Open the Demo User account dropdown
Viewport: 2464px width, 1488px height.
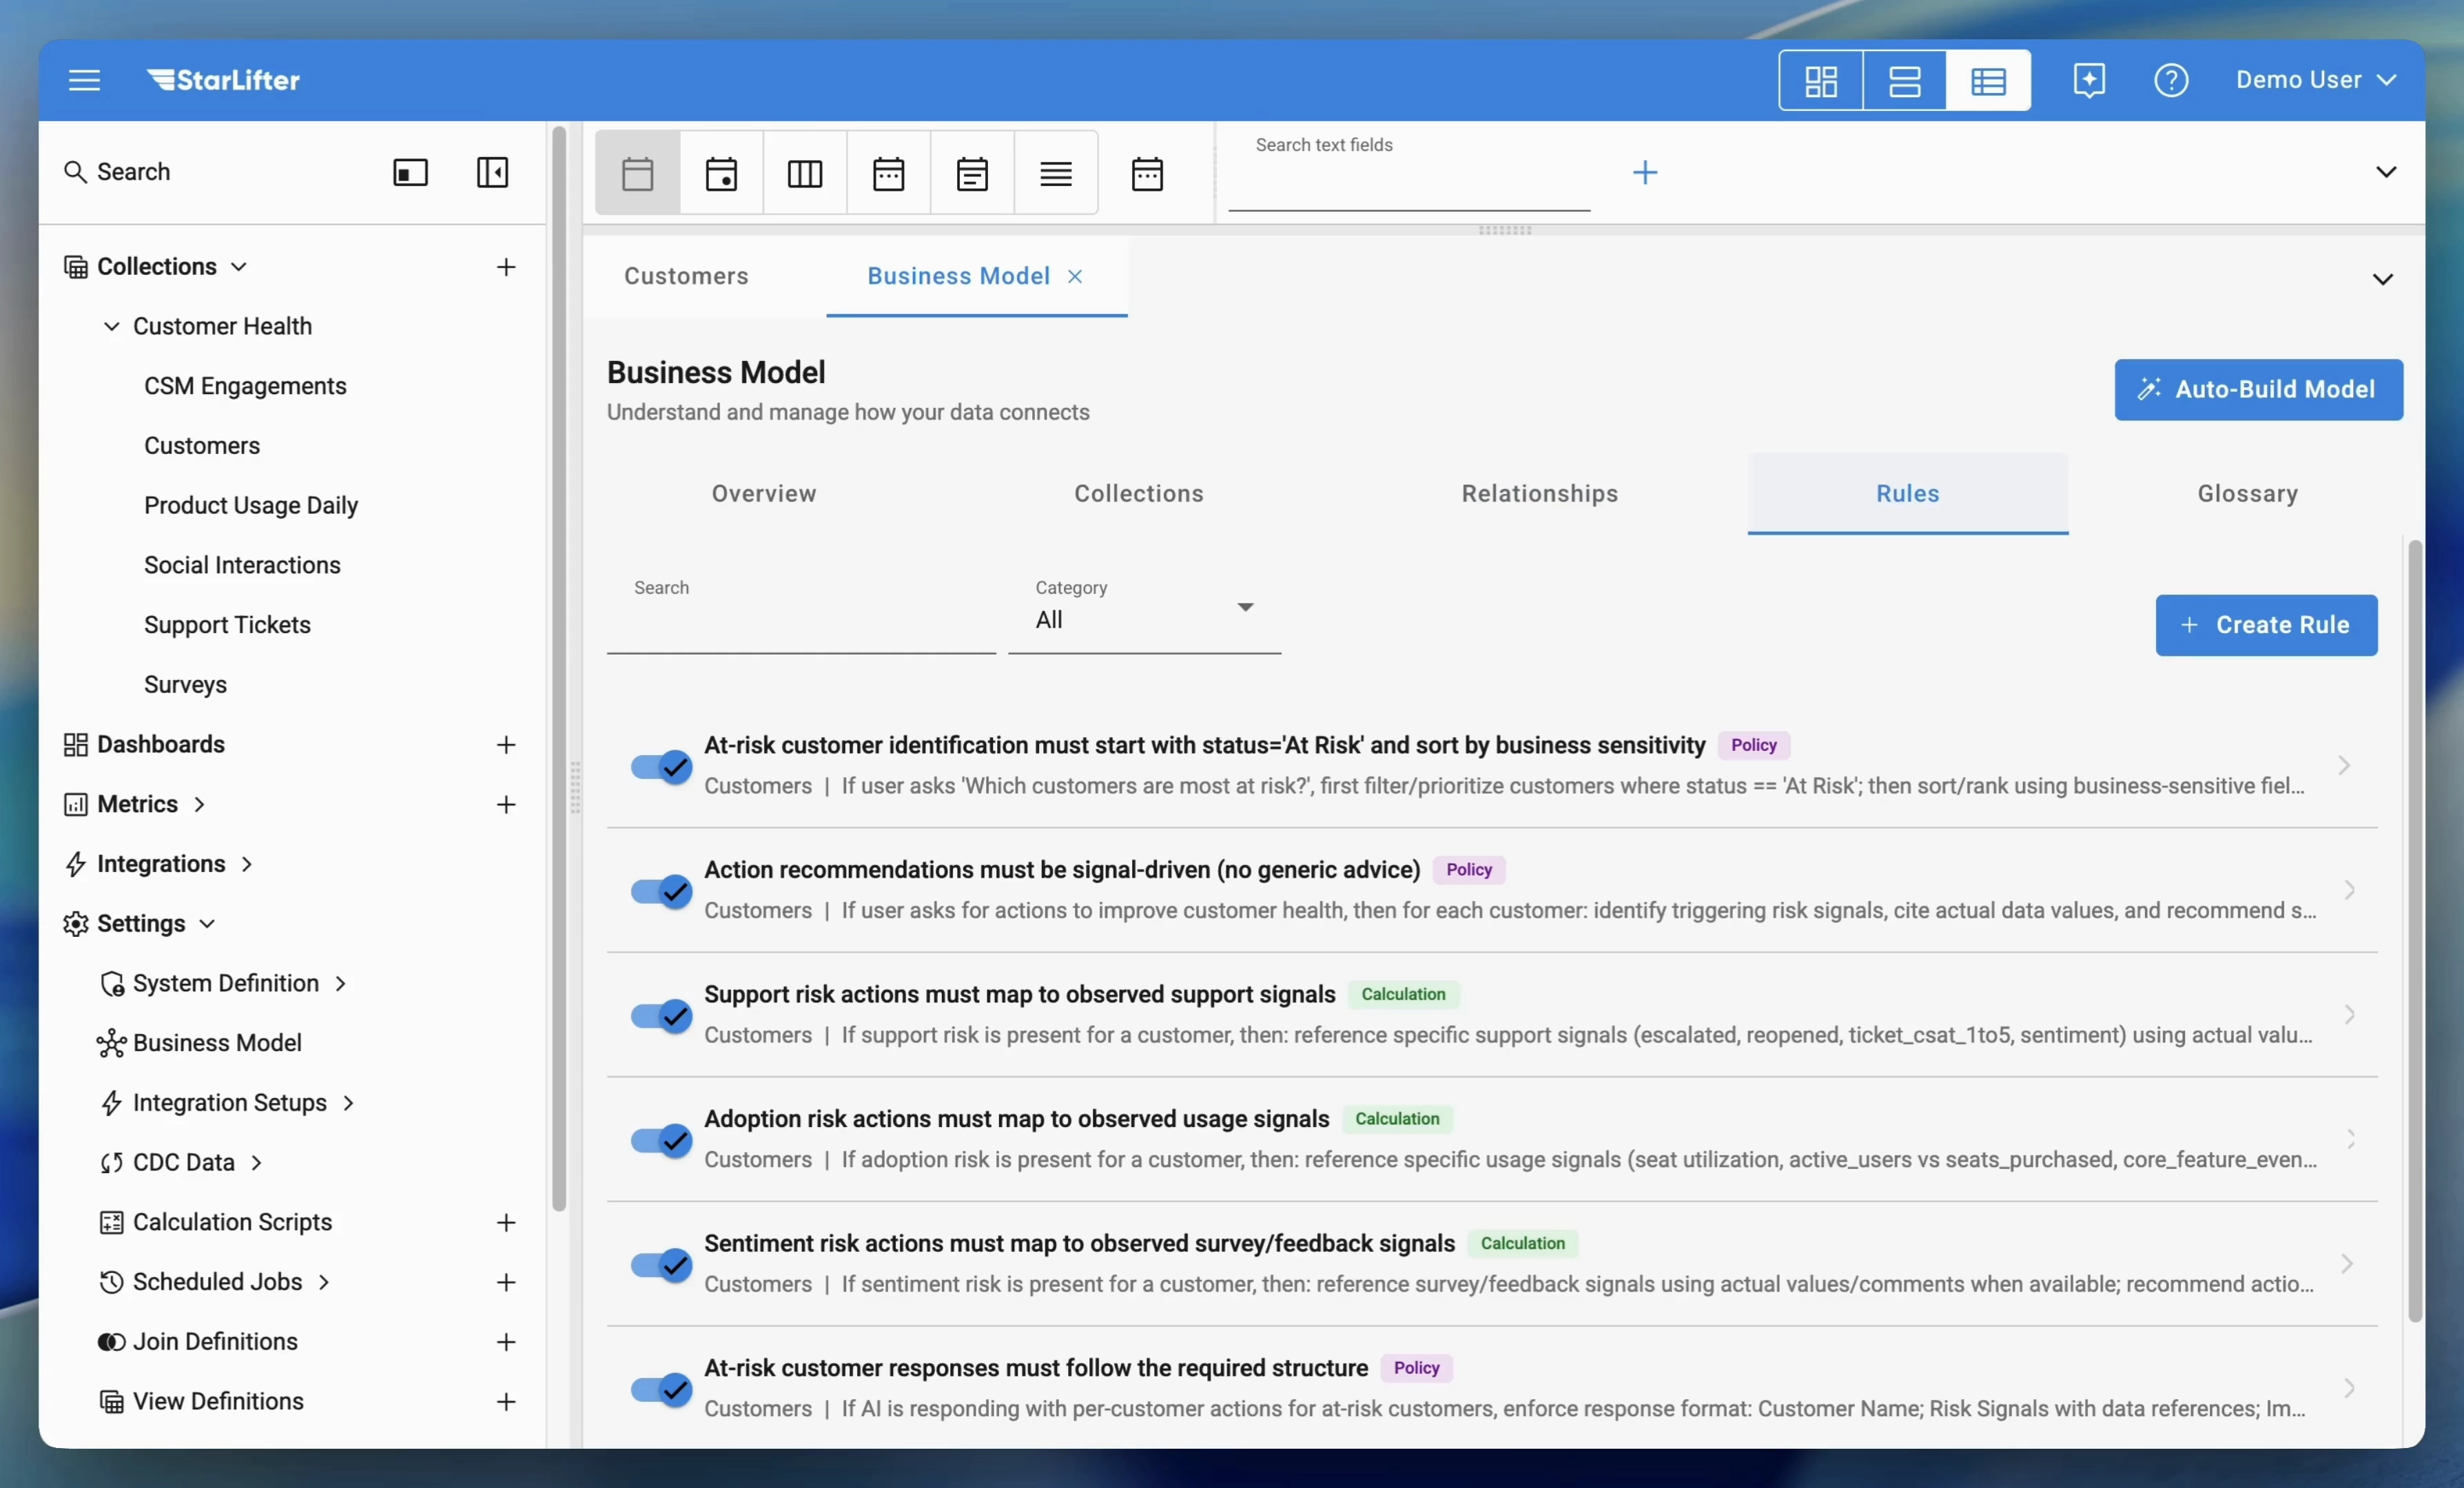pyautogui.click(x=2316, y=80)
